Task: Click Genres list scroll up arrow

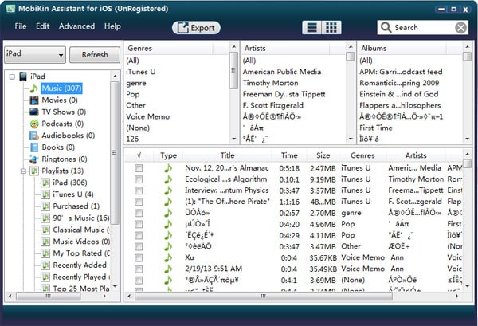Action: pos(233,47)
